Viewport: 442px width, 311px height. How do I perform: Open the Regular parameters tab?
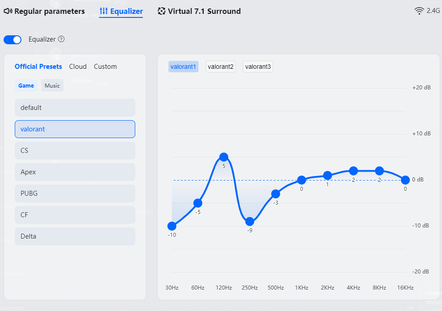click(x=49, y=11)
